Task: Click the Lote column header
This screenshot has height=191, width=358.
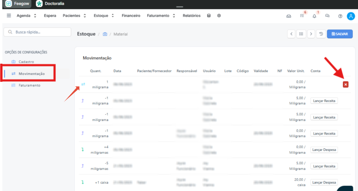Action: pyautogui.click(x=228, y=71)
